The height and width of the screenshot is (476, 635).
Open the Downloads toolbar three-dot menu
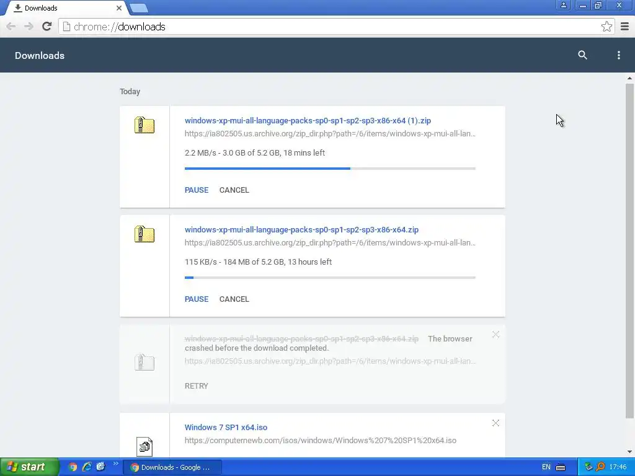pos(618,55)
